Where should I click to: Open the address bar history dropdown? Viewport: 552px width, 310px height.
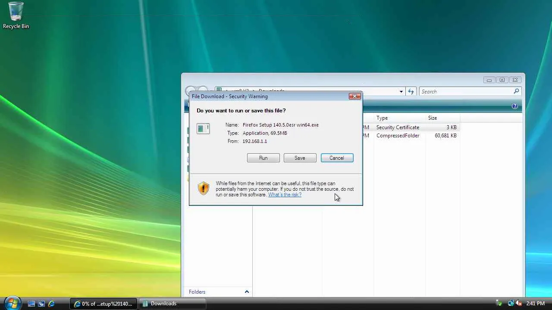[401, 91]
